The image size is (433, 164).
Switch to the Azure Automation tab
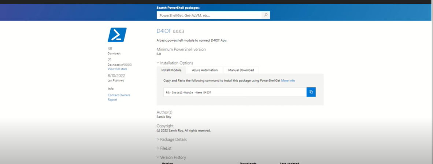point(205,70)
